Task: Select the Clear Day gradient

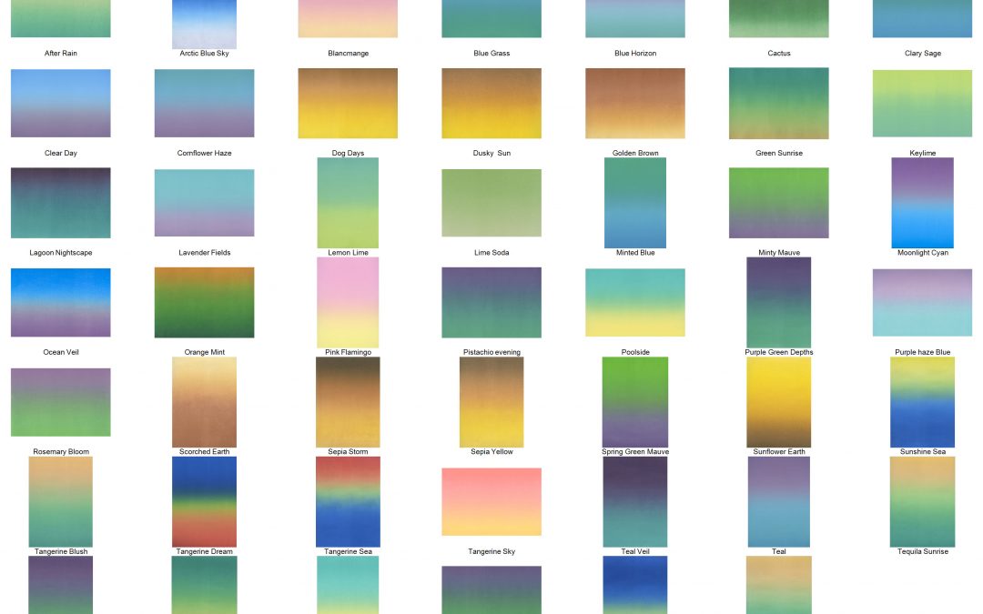Action: (x=61, y=103)
